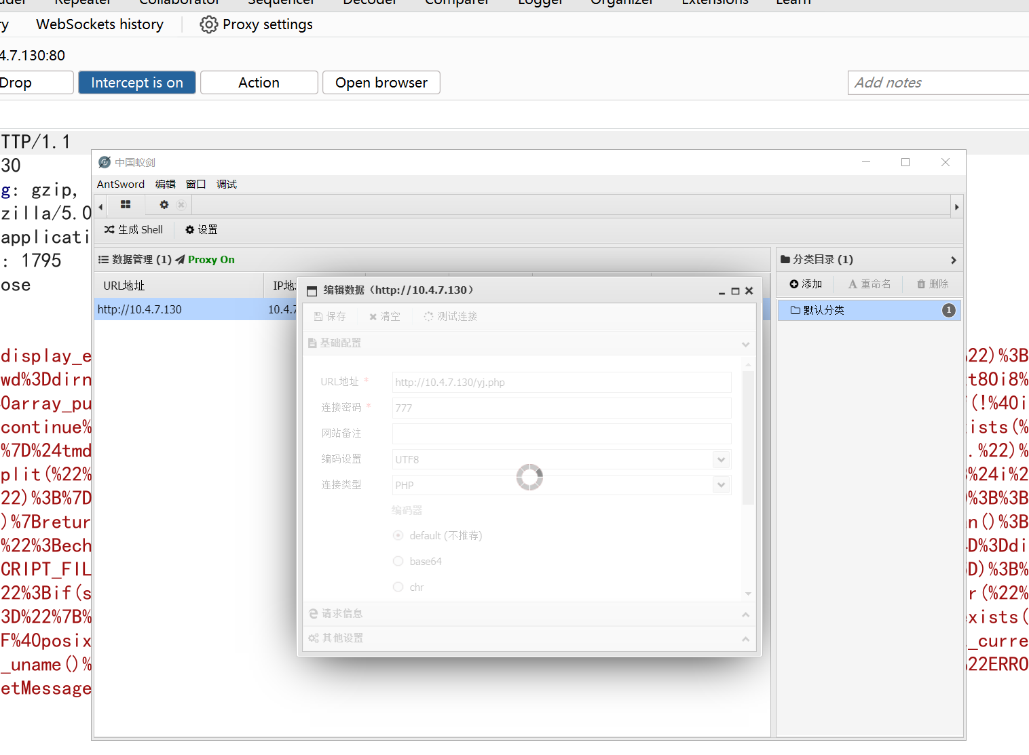Screen dimensions: 1029x755
Task: Open the 编辑 menu in AntSword
Action: coord(165,184)
